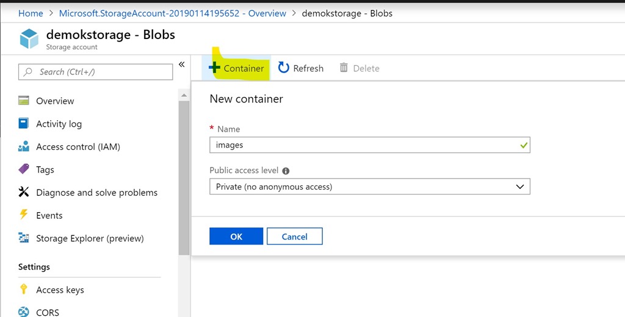This screenshot has width=625, height=317.
Task: Click the magnifier icon in the search box
Action: click(x=28, y=72)
